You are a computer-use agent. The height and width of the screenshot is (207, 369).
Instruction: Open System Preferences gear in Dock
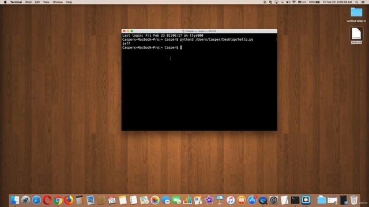coord(274,200)
